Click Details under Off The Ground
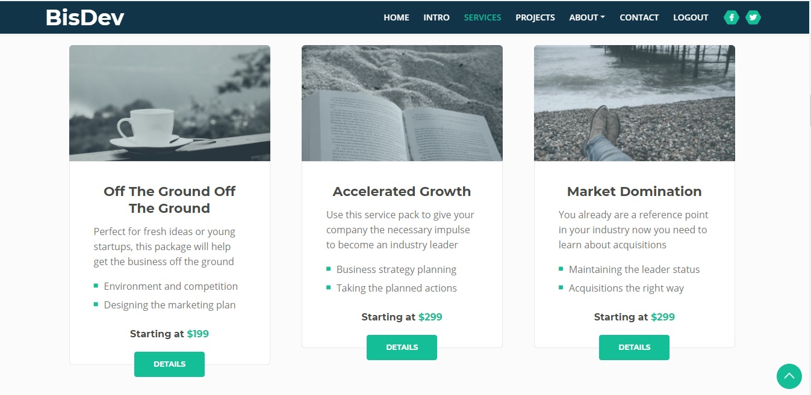The image size is (811, 395). click(x=169, y=364)
